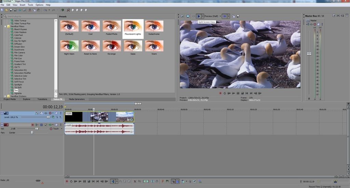This screenshot has height=188, width=350.
Task: Select the Zoom Edit tool magnifier
Action: [129, 182]
